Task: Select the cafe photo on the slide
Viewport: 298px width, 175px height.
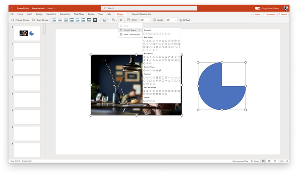Action: point(117,85)
